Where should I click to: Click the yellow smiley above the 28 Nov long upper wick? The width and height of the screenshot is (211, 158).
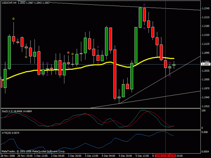pos(14,19)
